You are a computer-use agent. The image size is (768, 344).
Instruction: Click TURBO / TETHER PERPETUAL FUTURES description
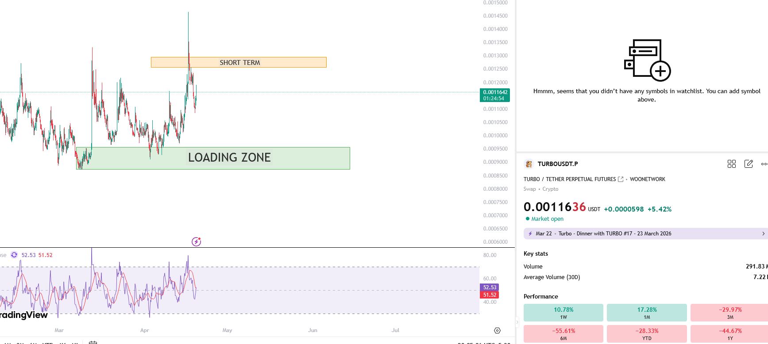click(x=570, y=179)
